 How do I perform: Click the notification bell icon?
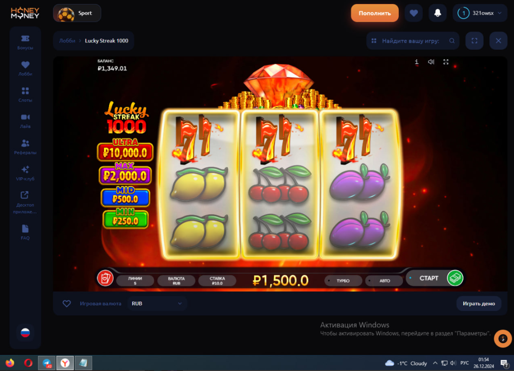click(x=437, y=13)
